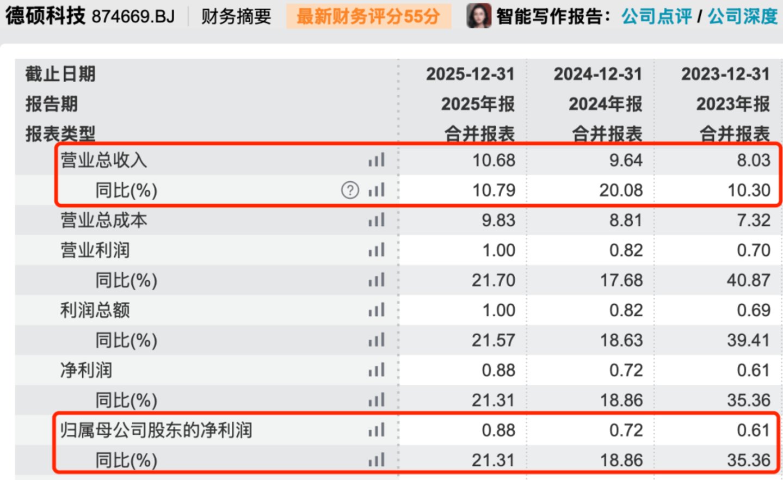Click the 营业总成本 row label
The width and height of the screenshot is (783, 480).
103,220
